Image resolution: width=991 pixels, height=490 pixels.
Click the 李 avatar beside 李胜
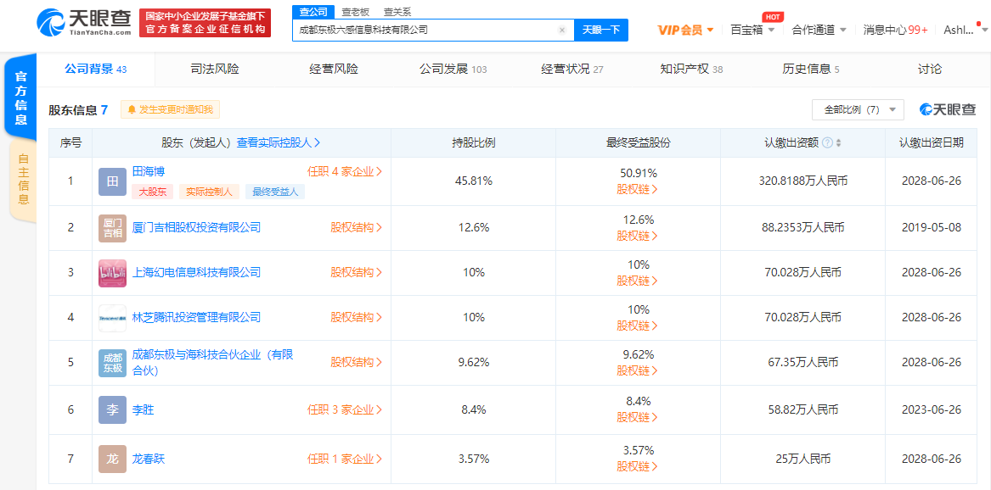[x=112, y=409]
